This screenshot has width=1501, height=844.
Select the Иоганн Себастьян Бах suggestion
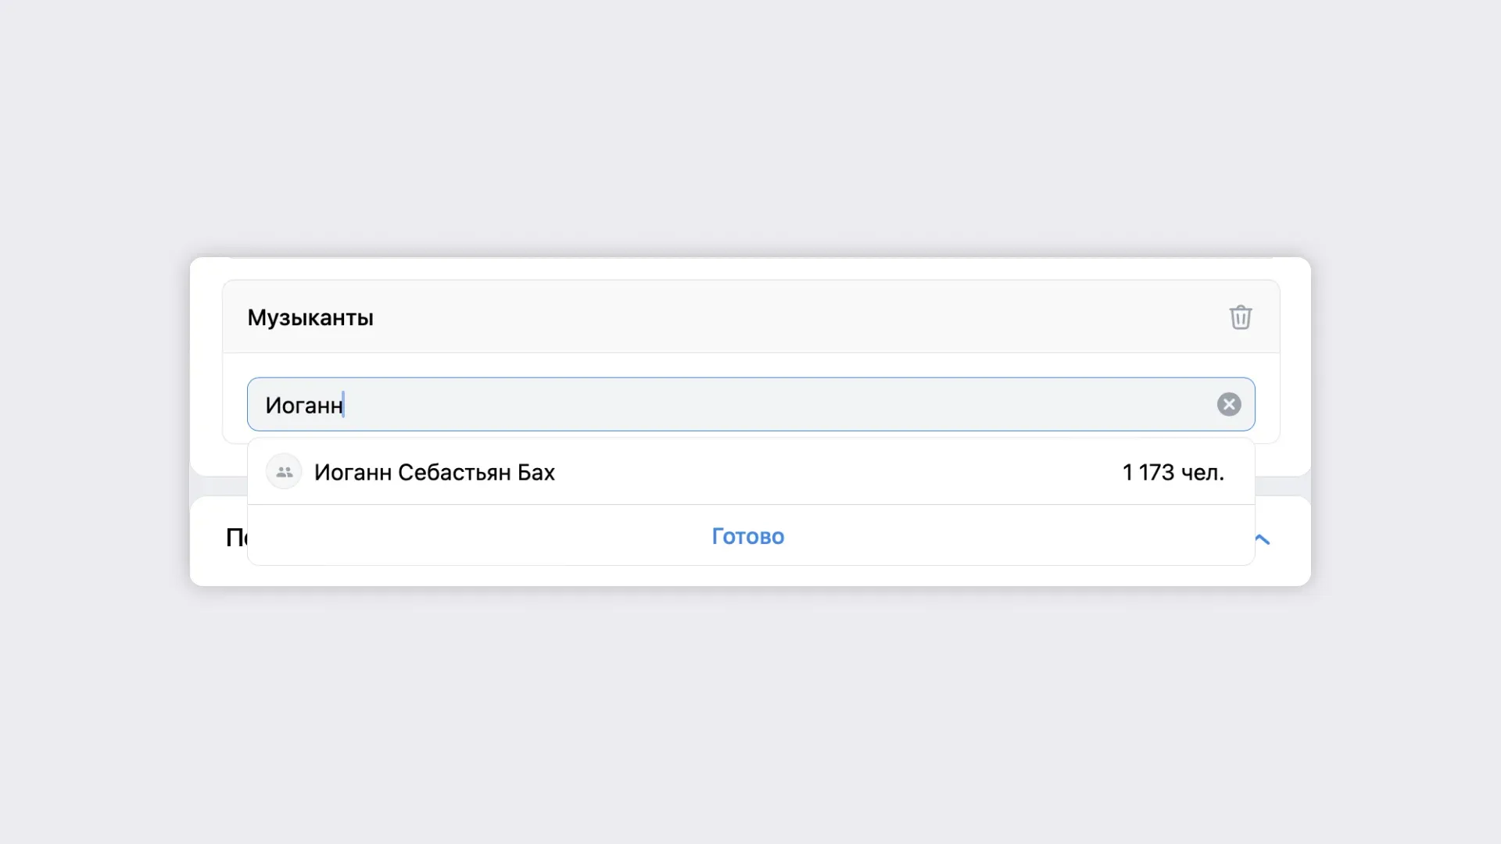point(750,472)
